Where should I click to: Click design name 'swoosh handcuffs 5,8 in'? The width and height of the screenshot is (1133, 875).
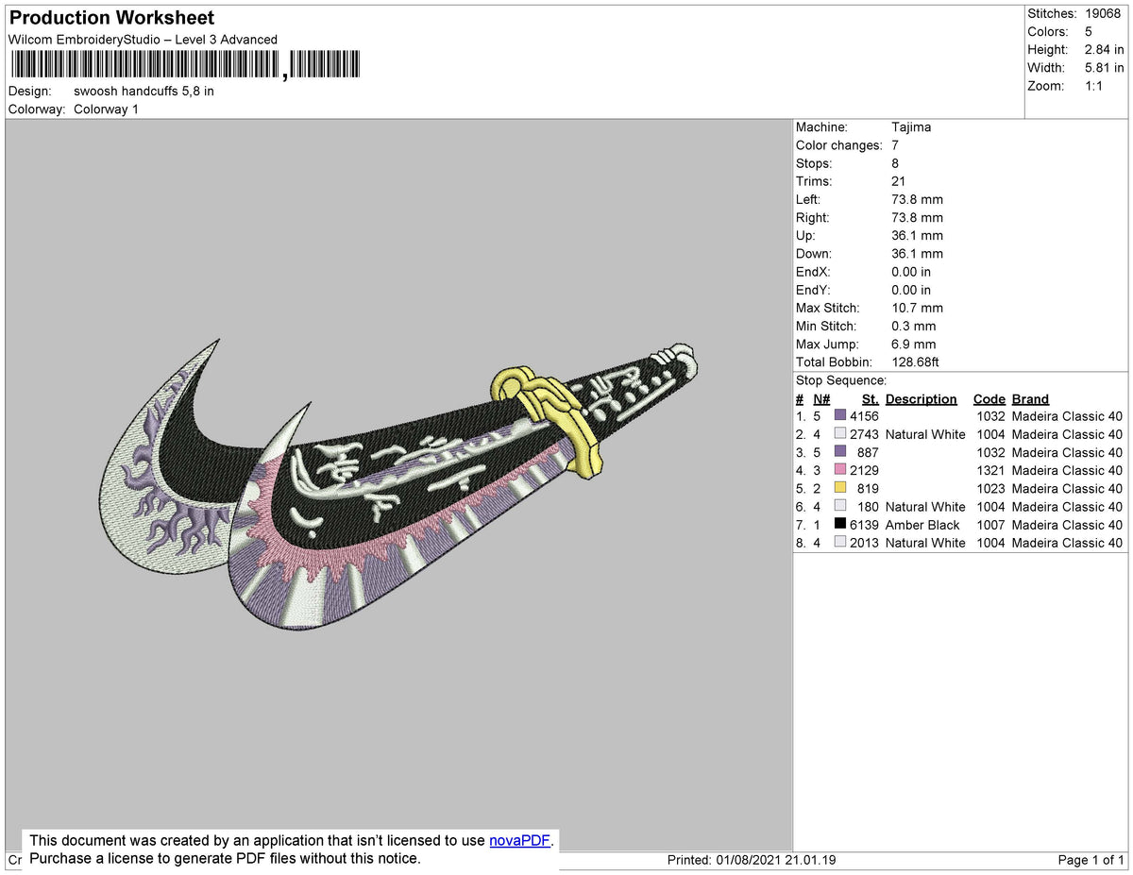(x=144, y=92)
